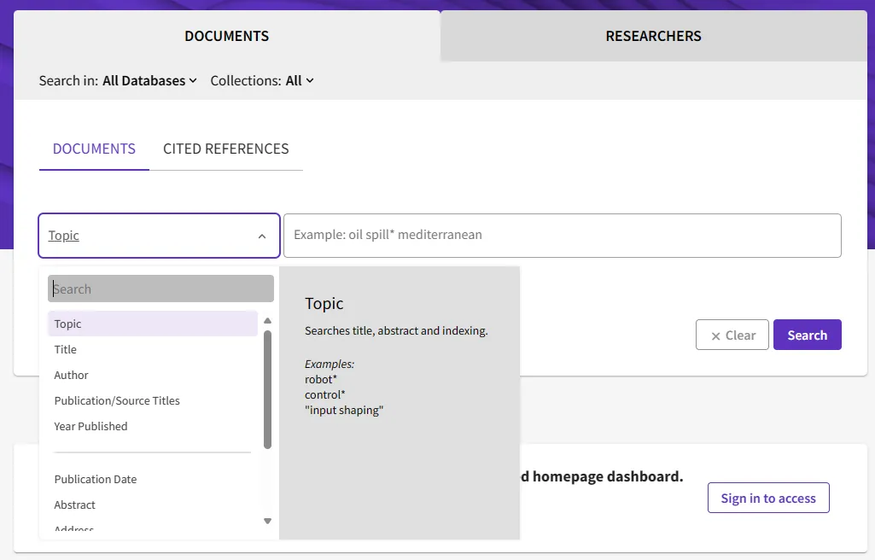The height and width of the screenshot is (560, 875).
Task: Select Author in the field list
Action: 153,375
